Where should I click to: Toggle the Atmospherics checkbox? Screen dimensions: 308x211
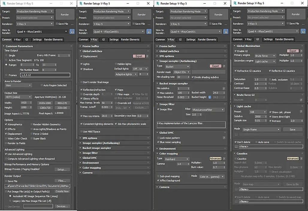6,125
